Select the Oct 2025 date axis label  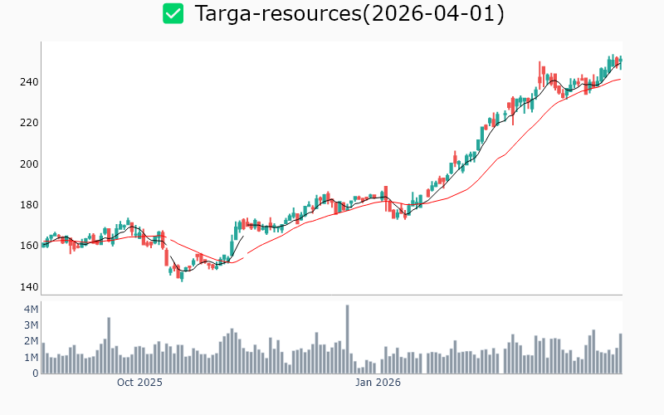point(139,383)
